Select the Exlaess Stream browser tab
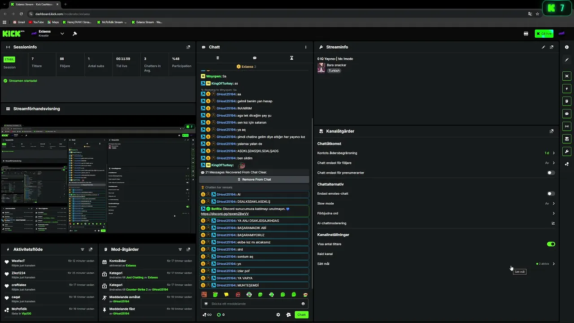This screenshot has height=323, width=574. pyautogui.click(x=34, y=4)
